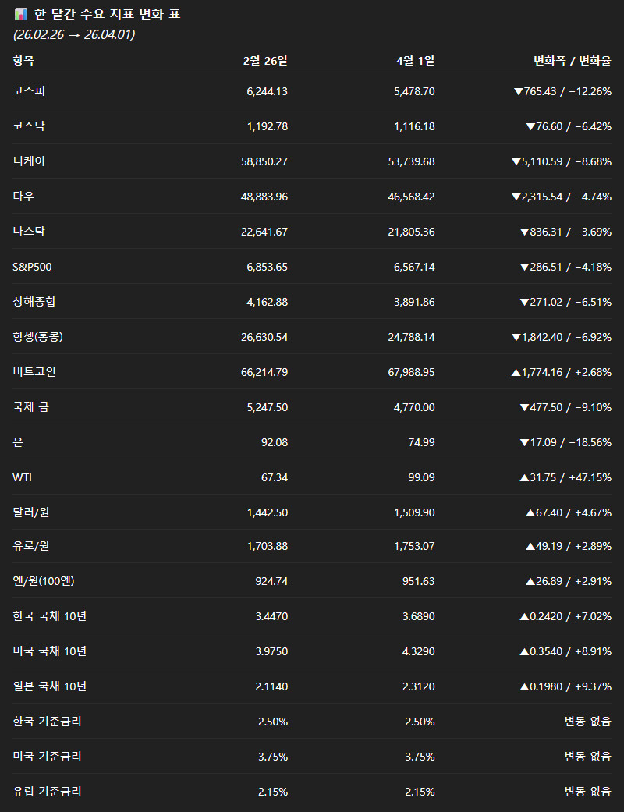Select the '한국 국채 10년' row label
The height and width of the screenshot is (812, 624).
50,616
